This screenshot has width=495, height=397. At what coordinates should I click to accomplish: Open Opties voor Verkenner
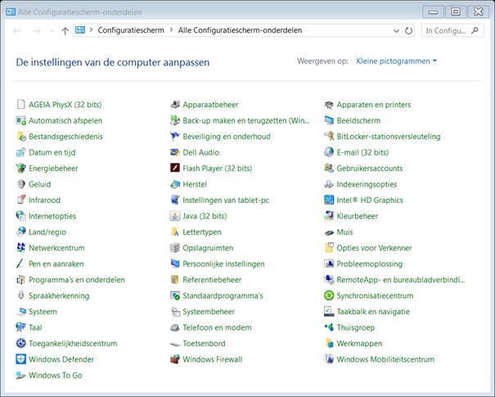coord(374,247)
